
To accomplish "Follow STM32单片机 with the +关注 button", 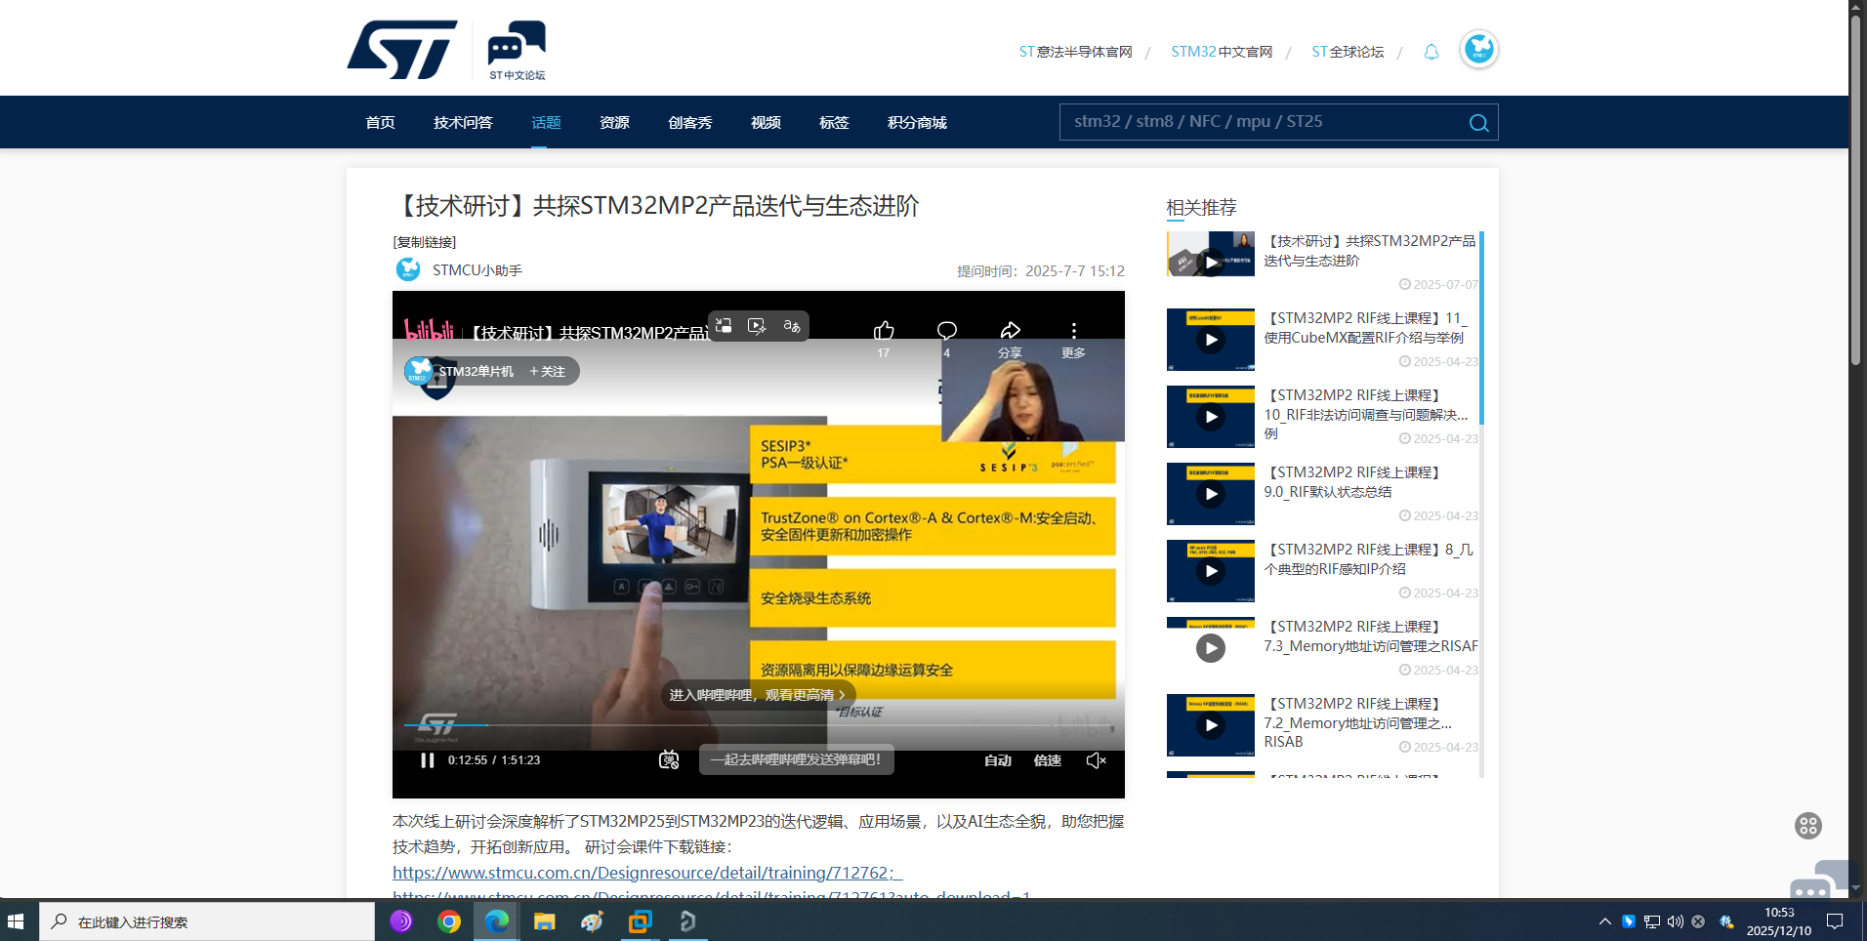I will (547, 371).
